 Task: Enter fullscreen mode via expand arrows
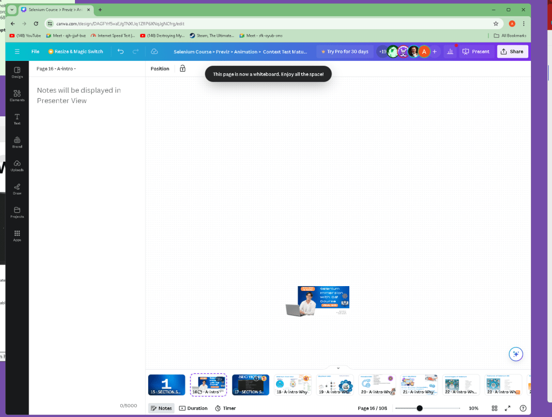pos(507,408)
